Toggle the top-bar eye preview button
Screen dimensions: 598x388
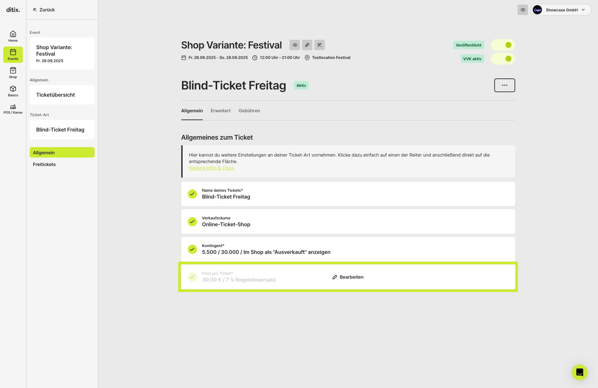[523, 10]
